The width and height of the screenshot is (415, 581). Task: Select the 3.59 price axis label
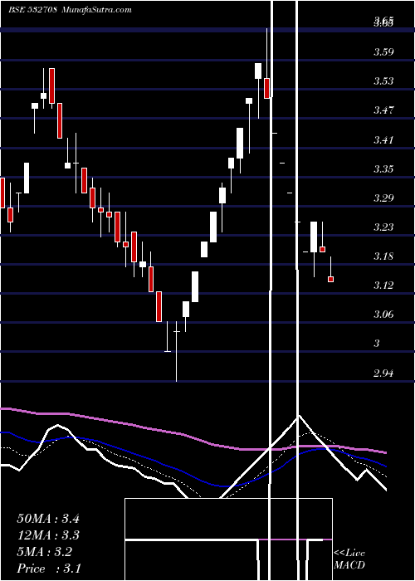coord(383,51)
